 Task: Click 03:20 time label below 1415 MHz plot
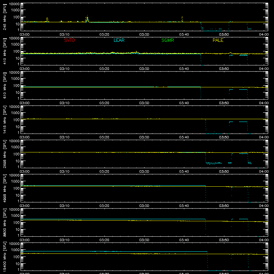[104, 137]
